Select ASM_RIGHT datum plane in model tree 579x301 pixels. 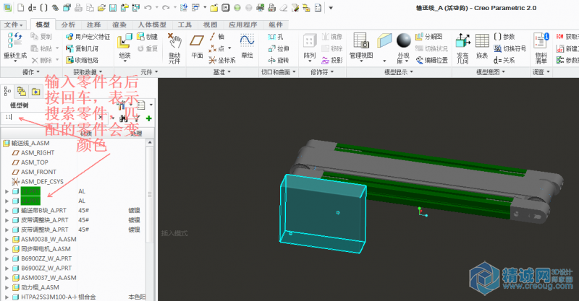(x=38, y=153)
